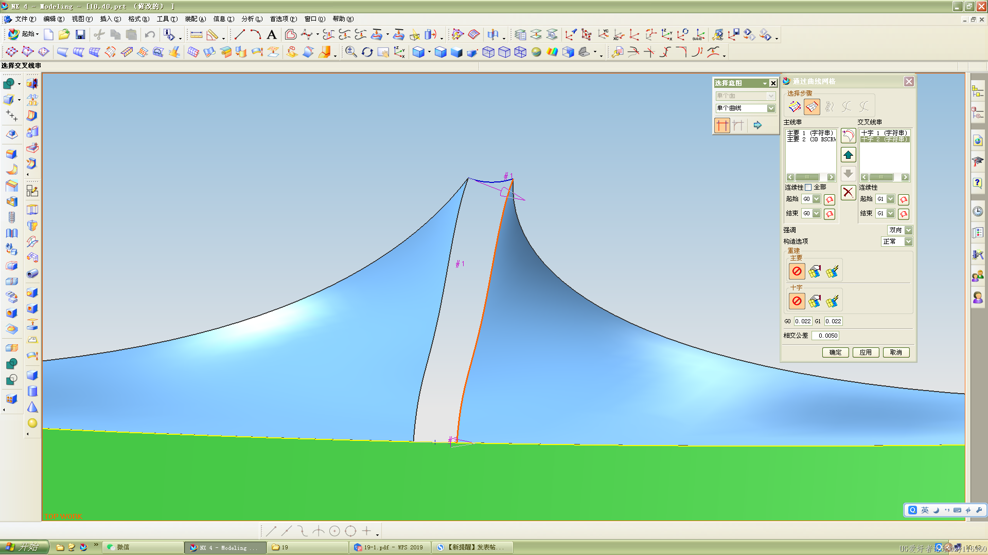Click the 应用 button
The height and width of the screenshot is (555, 988).
click(x=866, y=353)
